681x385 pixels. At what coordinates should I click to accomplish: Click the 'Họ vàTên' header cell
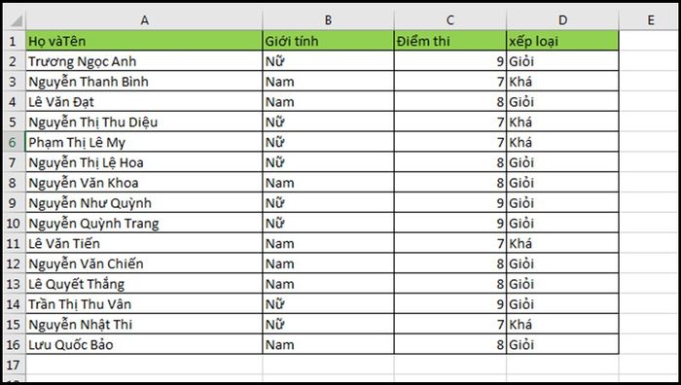[x=144, y=41]
